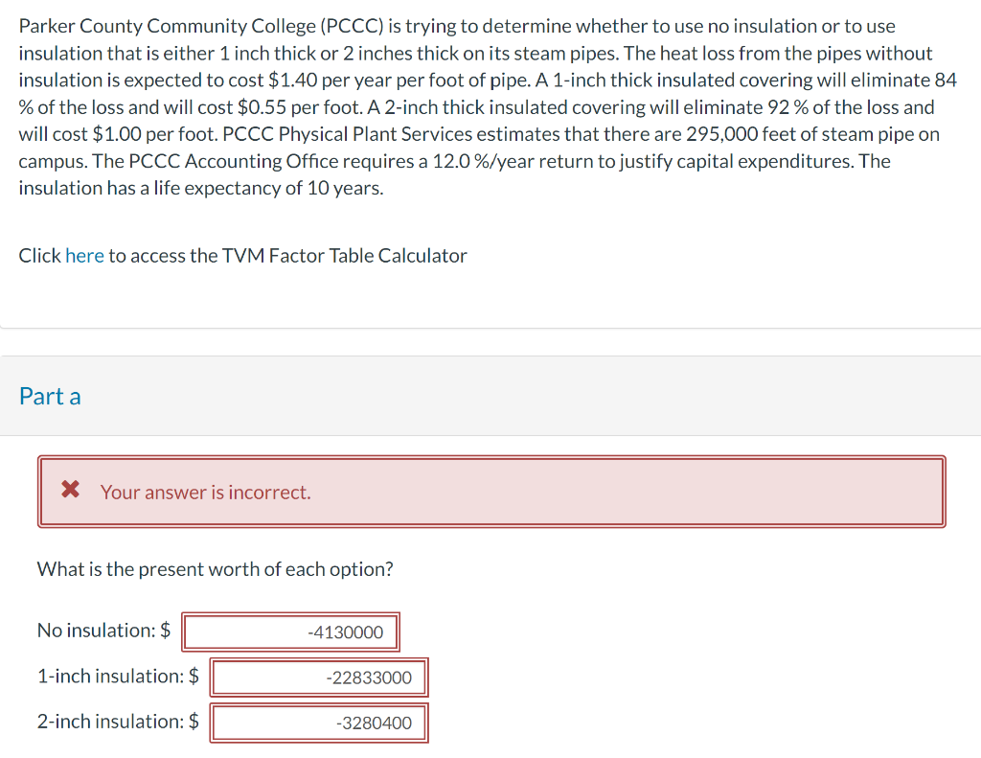Click the '1-inch insulation: $' label

tap(116, 676)
